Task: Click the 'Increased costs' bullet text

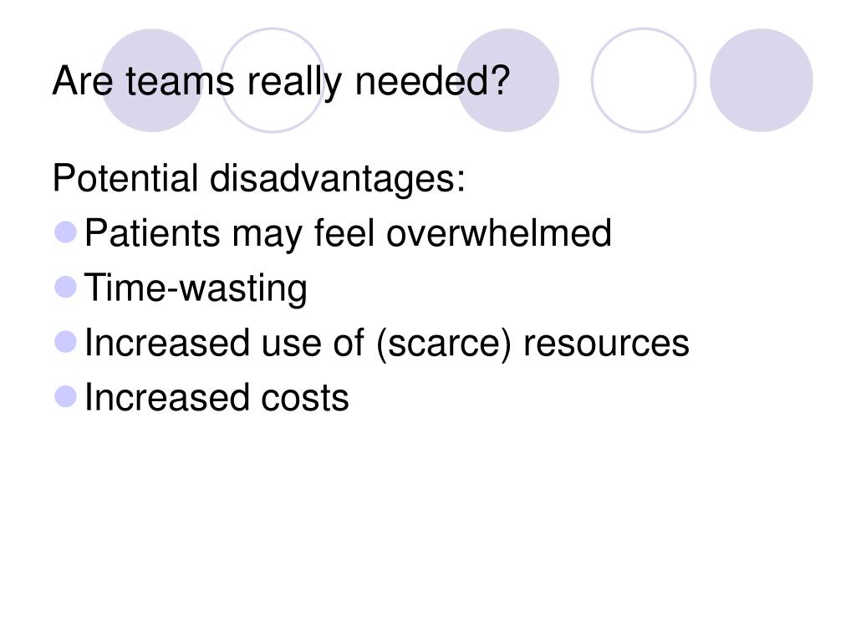Action: coord(217,397)
